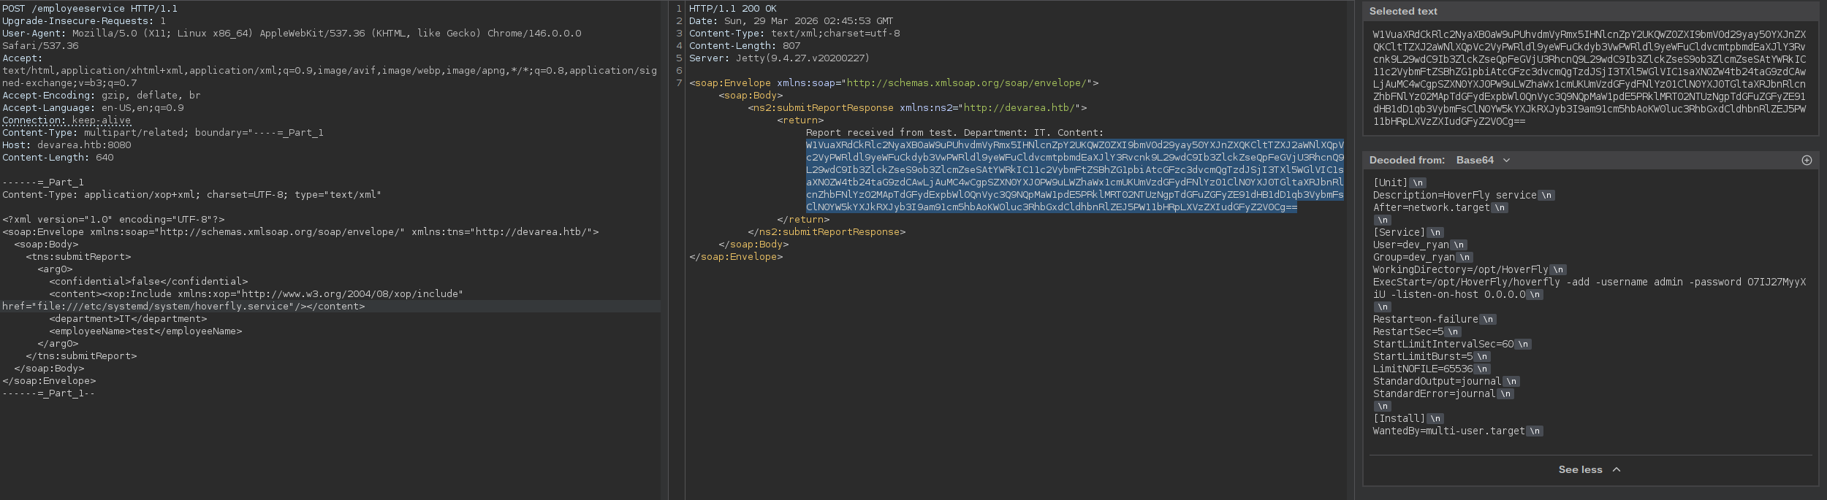Click the 'Upgrade-Insecure-Requests: 1' header

84,21
